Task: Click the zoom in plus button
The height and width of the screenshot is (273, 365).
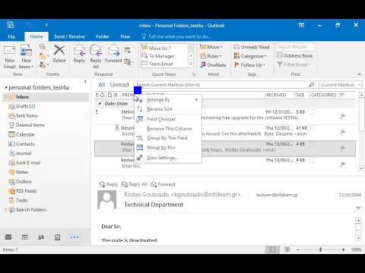Action: pyautogui.click(x=343, y=249)
